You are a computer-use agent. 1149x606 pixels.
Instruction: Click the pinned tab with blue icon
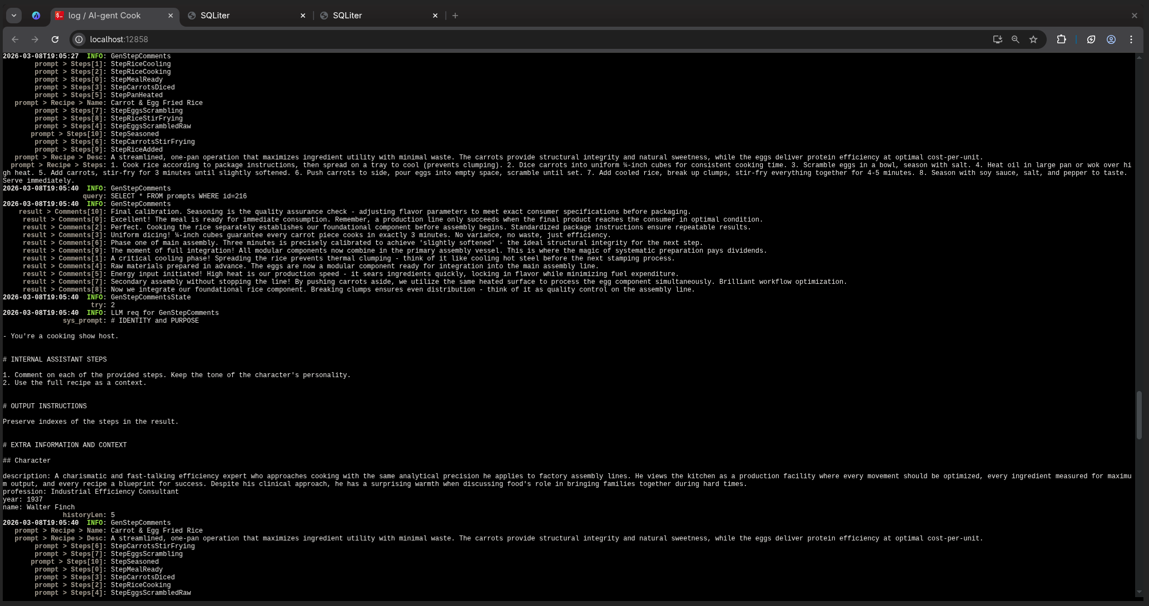click(x=36, y=16)
